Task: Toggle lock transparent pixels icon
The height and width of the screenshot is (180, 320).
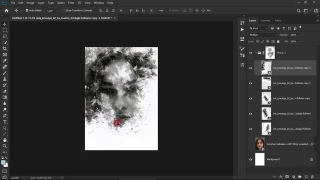Action: point(257,41)
